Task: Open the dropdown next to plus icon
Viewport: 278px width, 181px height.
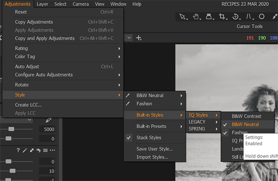Action: [129, 38]
